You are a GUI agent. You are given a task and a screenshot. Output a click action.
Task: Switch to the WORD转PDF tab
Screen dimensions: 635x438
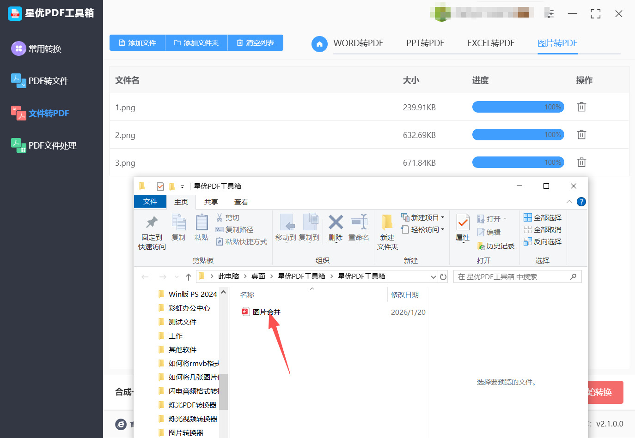[358, 43]
